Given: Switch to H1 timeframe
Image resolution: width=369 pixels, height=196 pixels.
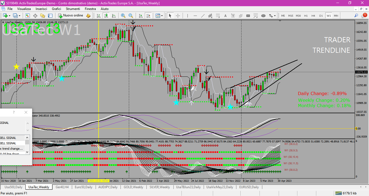Looking at the screenshot, I should pyautogui.click(x=306, y=16).
